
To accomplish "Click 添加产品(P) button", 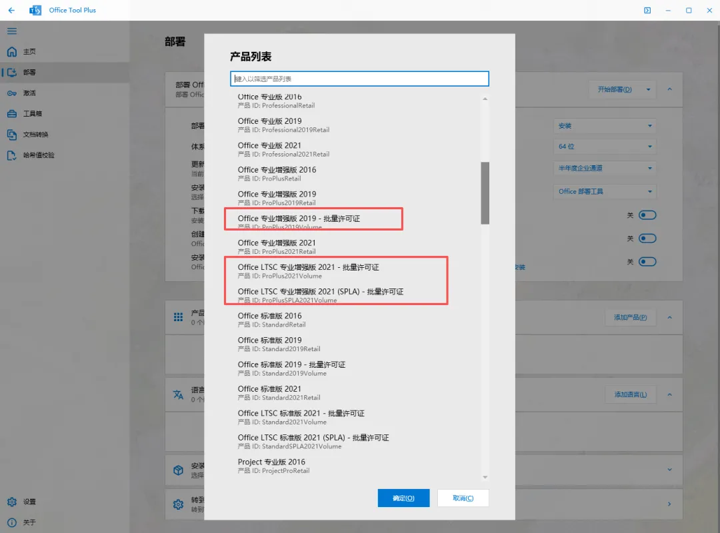I will coord(631,317).
